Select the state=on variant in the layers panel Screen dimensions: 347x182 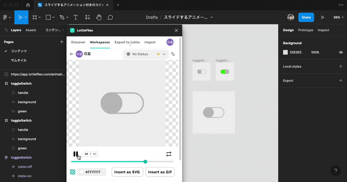tap(24, 176)
